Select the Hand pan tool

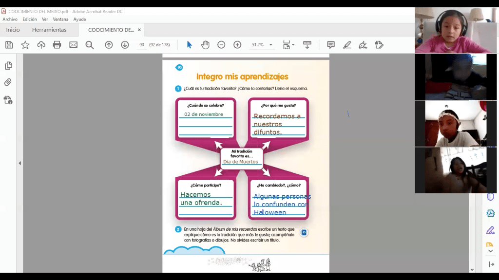pos(205,45)
